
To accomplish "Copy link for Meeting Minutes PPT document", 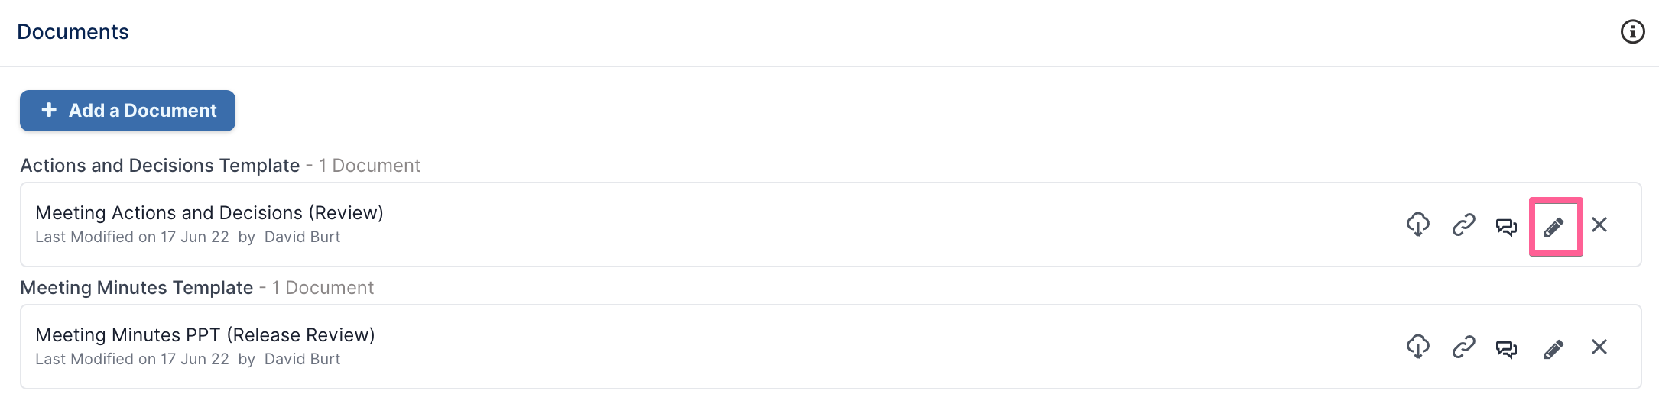I will (x=1463, y=347).
